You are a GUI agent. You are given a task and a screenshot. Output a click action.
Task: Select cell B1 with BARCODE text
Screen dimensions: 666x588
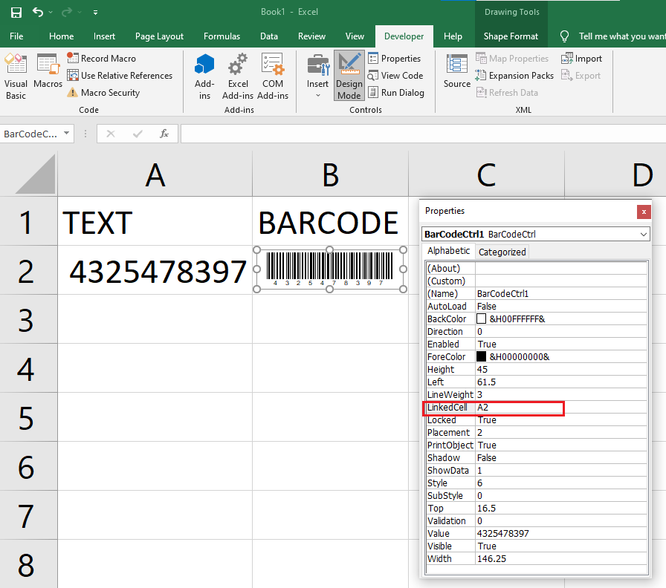click(x=331, y=221)
